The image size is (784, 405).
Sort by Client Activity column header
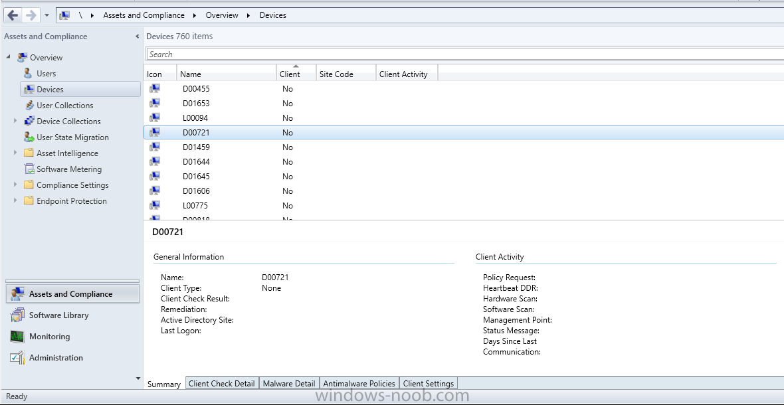(x=407, y=72)
